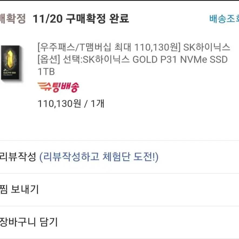Open the 배송조회 delivery tracking link

pos(224,19)
